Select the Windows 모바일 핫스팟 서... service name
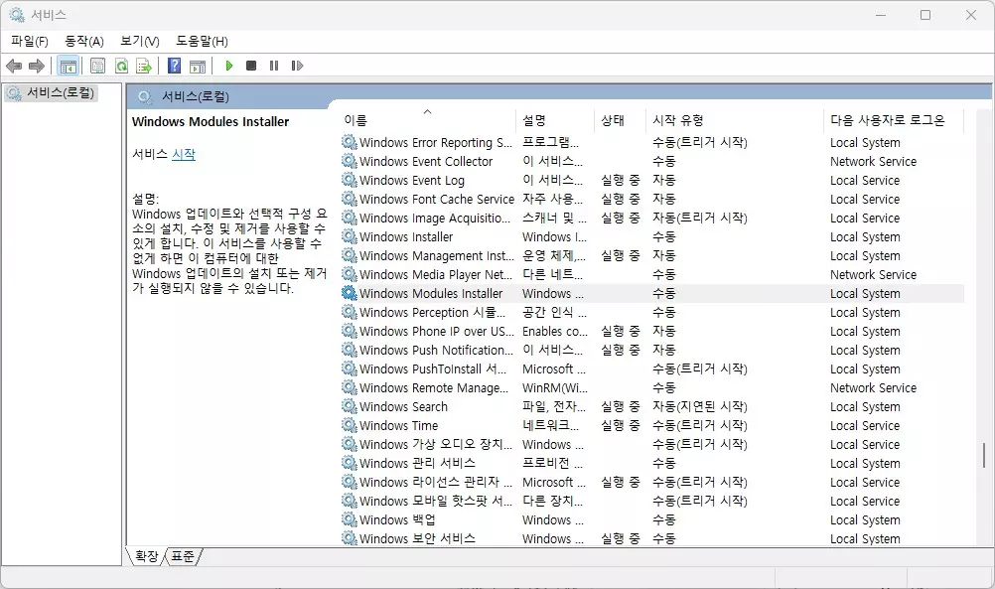The width and height of the screenshot is (995, 589). point(436,501)
